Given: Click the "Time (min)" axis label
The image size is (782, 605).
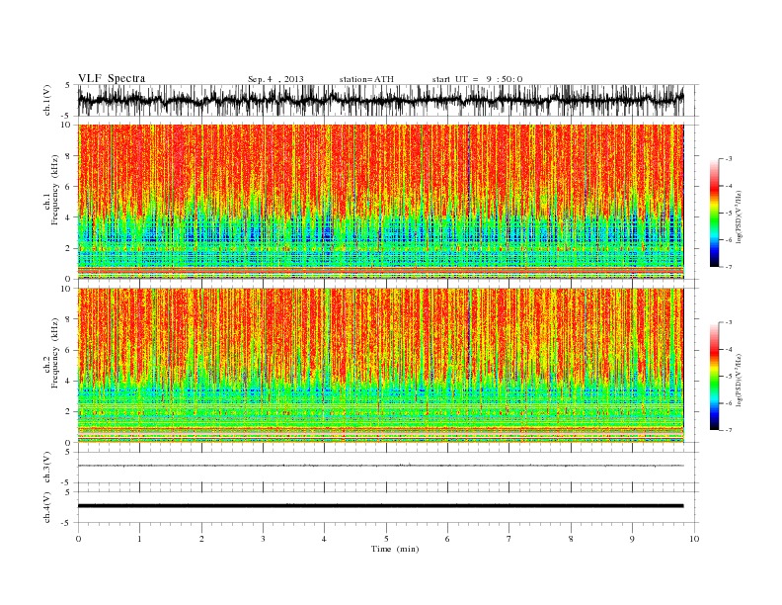Looking at the screenshot, I should [395, 549].
